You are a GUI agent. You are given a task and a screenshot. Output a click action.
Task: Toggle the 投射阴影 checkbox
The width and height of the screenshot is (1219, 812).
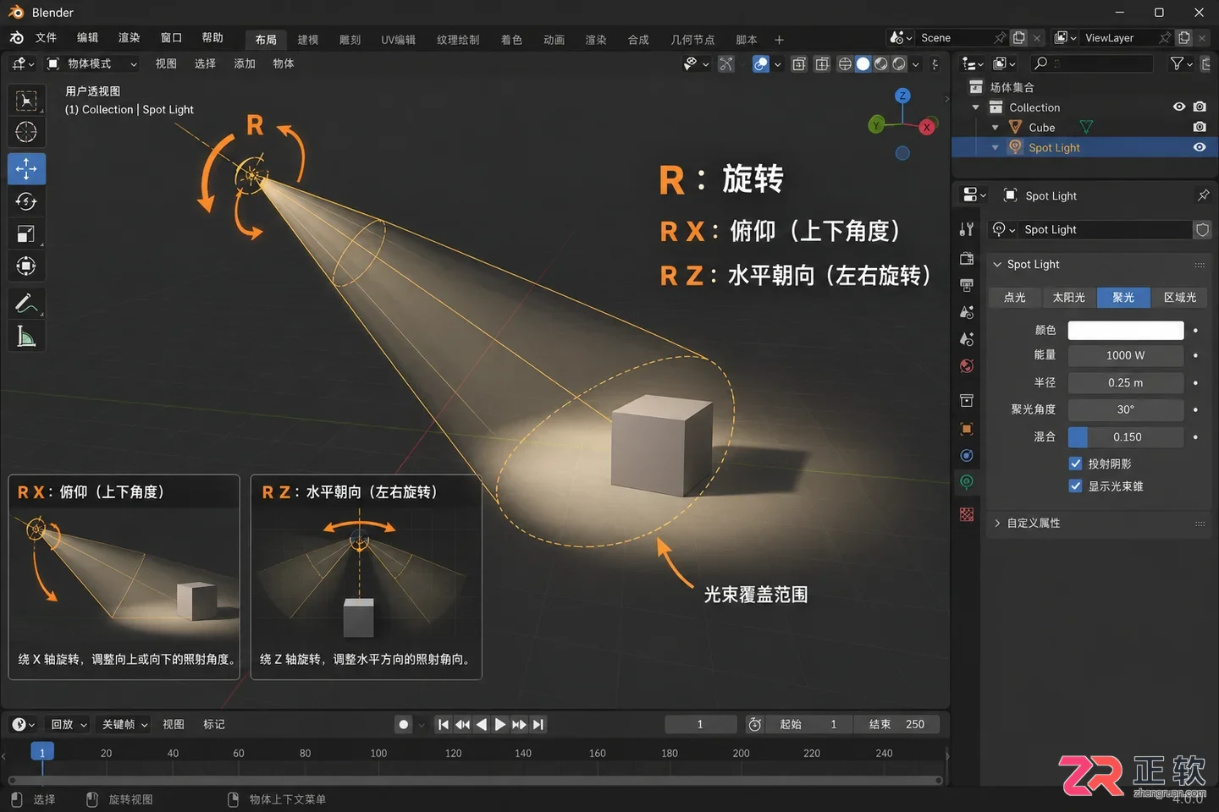1075,464
